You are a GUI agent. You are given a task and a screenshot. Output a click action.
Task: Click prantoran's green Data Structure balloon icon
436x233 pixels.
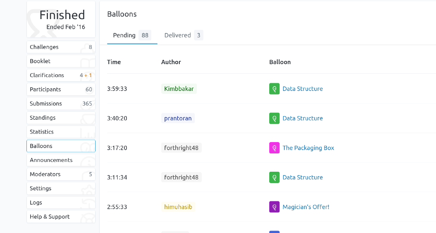274,119
